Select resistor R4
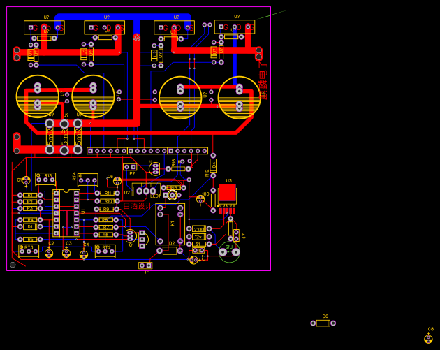This screenshot has width=440, height=350. tap(30, 220)
